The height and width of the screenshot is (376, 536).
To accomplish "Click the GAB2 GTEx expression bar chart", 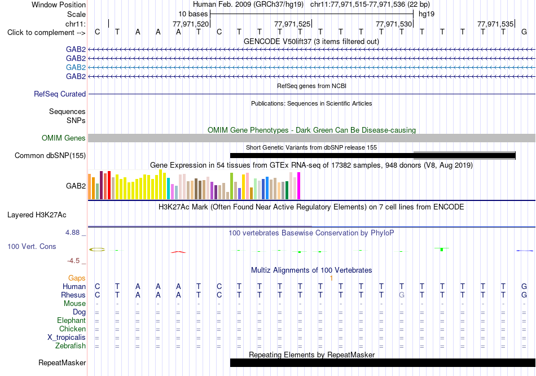I will coord(194,185).
